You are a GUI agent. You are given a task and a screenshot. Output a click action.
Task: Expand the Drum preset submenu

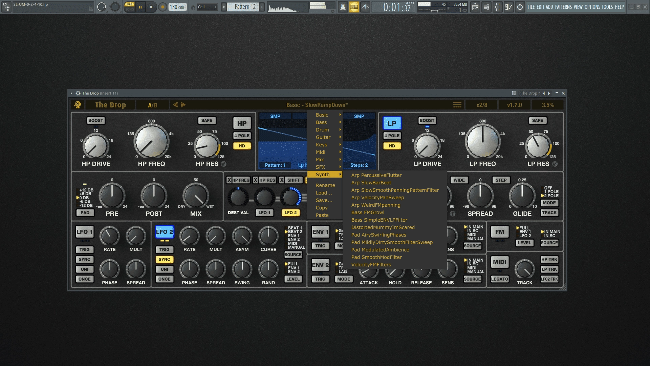(325, 130)
